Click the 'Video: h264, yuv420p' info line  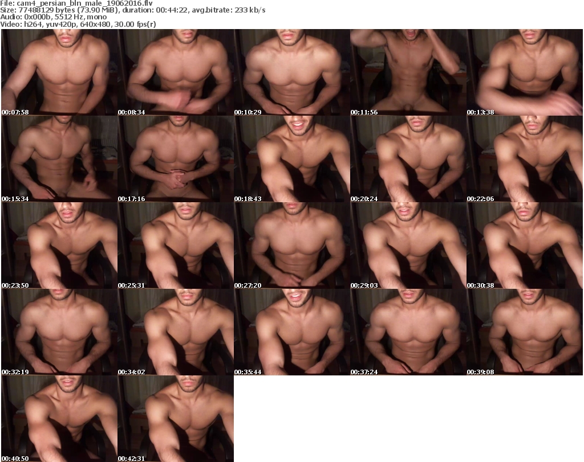tap(78, 24)
